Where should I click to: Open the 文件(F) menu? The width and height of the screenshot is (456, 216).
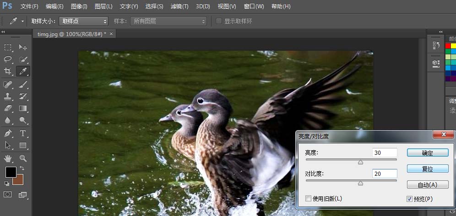29,6
